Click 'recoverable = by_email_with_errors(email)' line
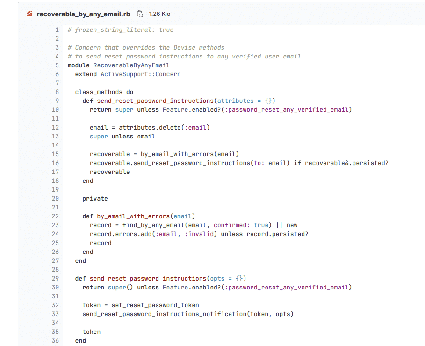425x346 pixels. [164, 154]
